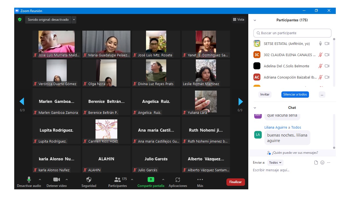350x197 pixels.
Task: Open the Vista layout menu
Action: (239, 19)
